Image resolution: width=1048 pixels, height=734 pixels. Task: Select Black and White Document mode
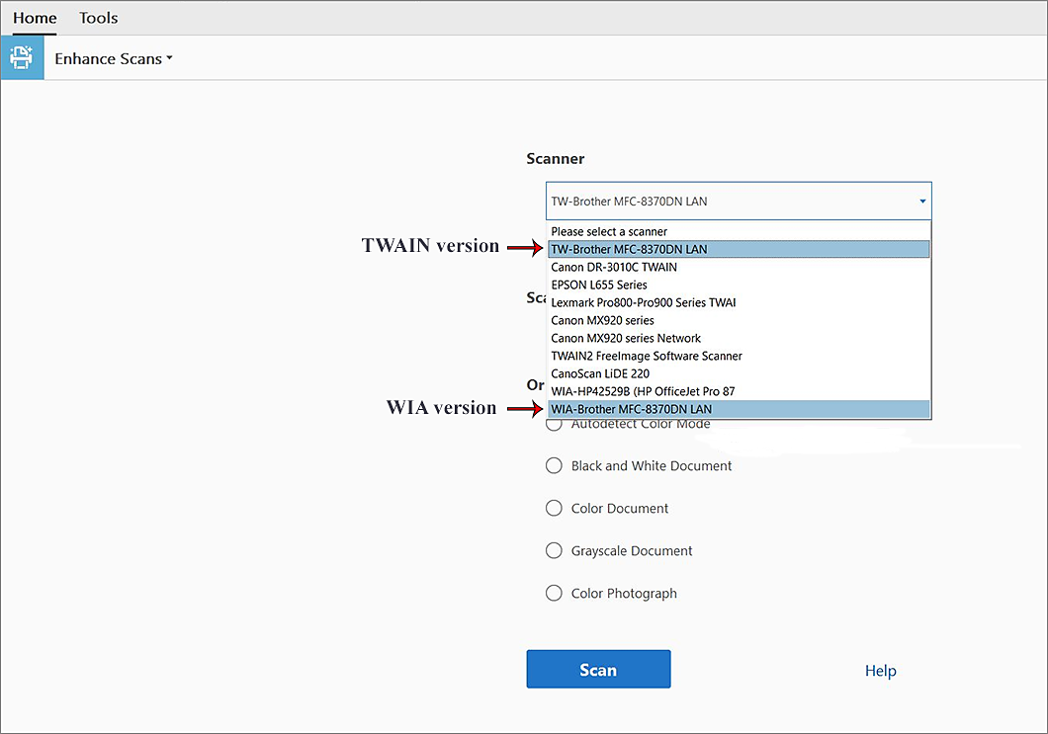coord(554,465)
